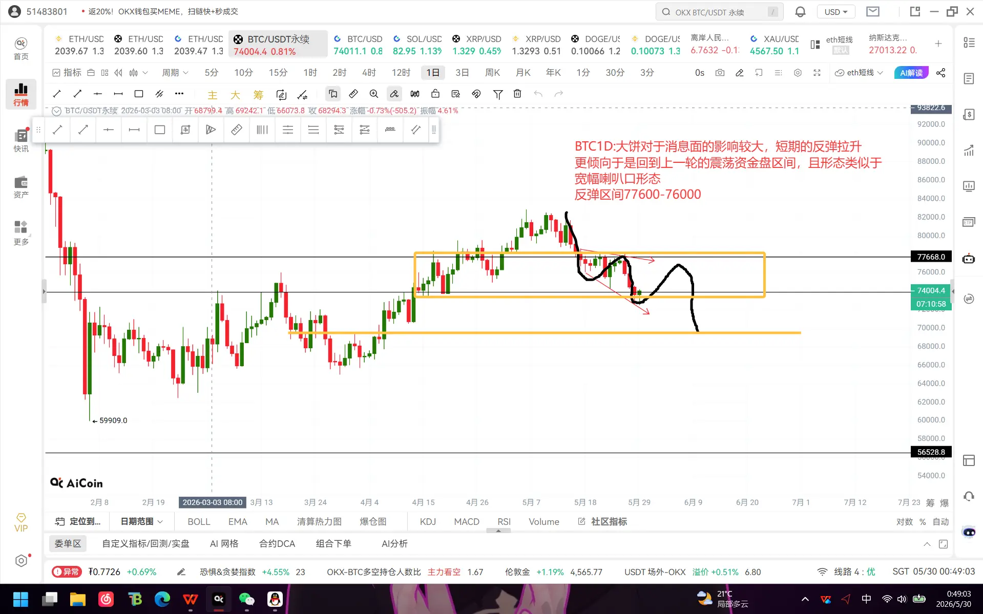Open the AI 网格 tab
This screenshot has height=614, width=983.
[224, 544]
